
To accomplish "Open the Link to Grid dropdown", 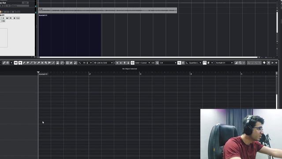I will (104, 63).
